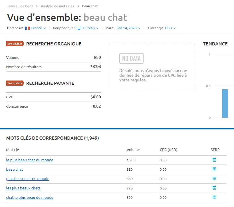Open SERP icon for 'plus beau chat du monde'
Image resolution: width=234 pixels, height=207 pixels.
click(214, 179)
